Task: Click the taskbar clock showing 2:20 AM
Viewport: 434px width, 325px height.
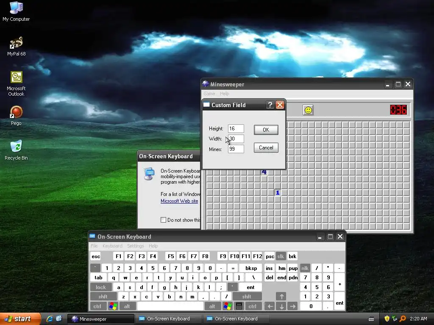Action: pos(418,319)
